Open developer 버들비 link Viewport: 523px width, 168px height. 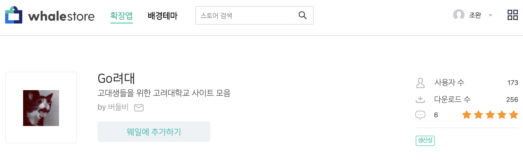(x=118, y=107)
